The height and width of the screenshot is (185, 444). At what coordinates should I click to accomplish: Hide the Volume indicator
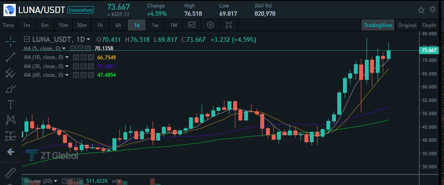click(x=65, y=181)
